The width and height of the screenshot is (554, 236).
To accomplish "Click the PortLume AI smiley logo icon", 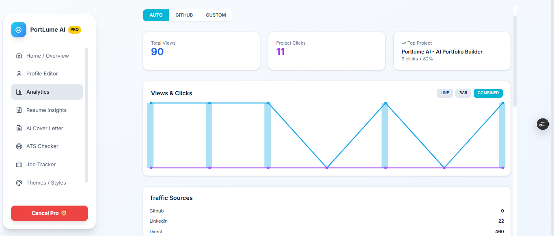I will pyautogui.click(x=19, y=30).
